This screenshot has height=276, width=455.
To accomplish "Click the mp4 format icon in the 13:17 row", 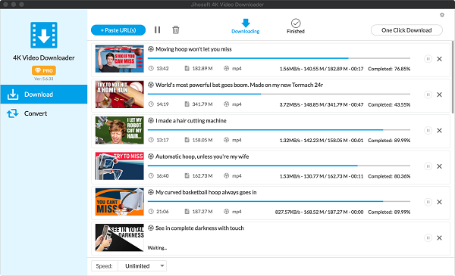I will tap(226, 140).
